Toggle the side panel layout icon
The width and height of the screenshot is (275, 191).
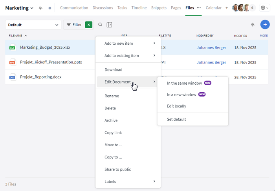[x=110, y=25]
